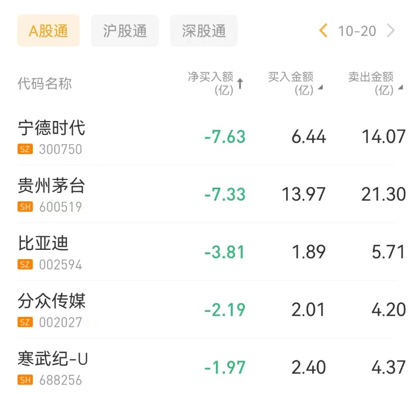This screenshot has width=412, height=394.
Task: Click the SH badge beside 600519
Action: click(25, 207)
